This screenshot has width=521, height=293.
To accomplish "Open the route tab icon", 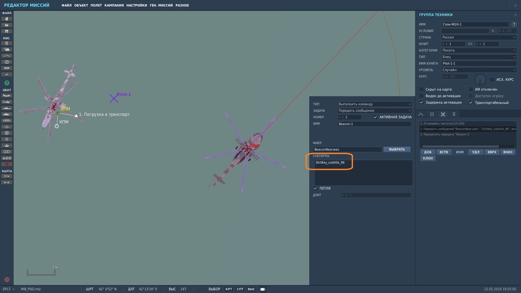I will click(x=421, y=114).
